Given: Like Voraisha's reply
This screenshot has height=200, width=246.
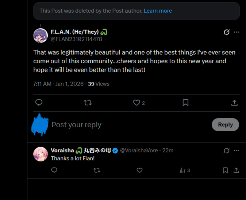Looking at the screenshot, I should pos(139,170).
